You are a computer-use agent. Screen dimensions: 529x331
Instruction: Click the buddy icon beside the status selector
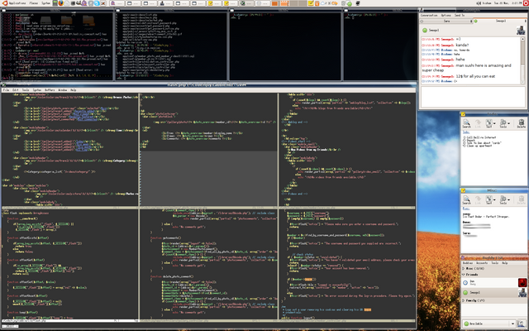pos(520,324)
